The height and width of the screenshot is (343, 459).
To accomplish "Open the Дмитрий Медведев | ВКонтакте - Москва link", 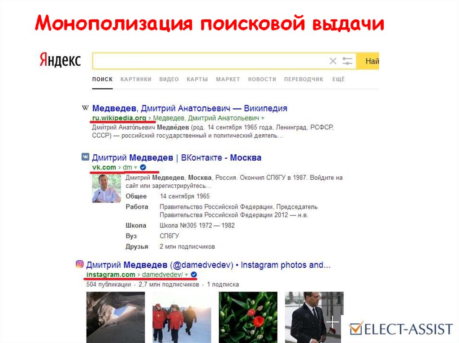I will [177, 157].
